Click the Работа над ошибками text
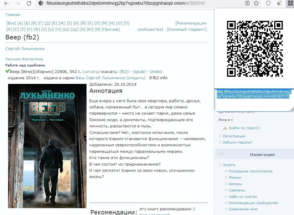The width and height of the screenshot is (294, 215). pos(25,65)
